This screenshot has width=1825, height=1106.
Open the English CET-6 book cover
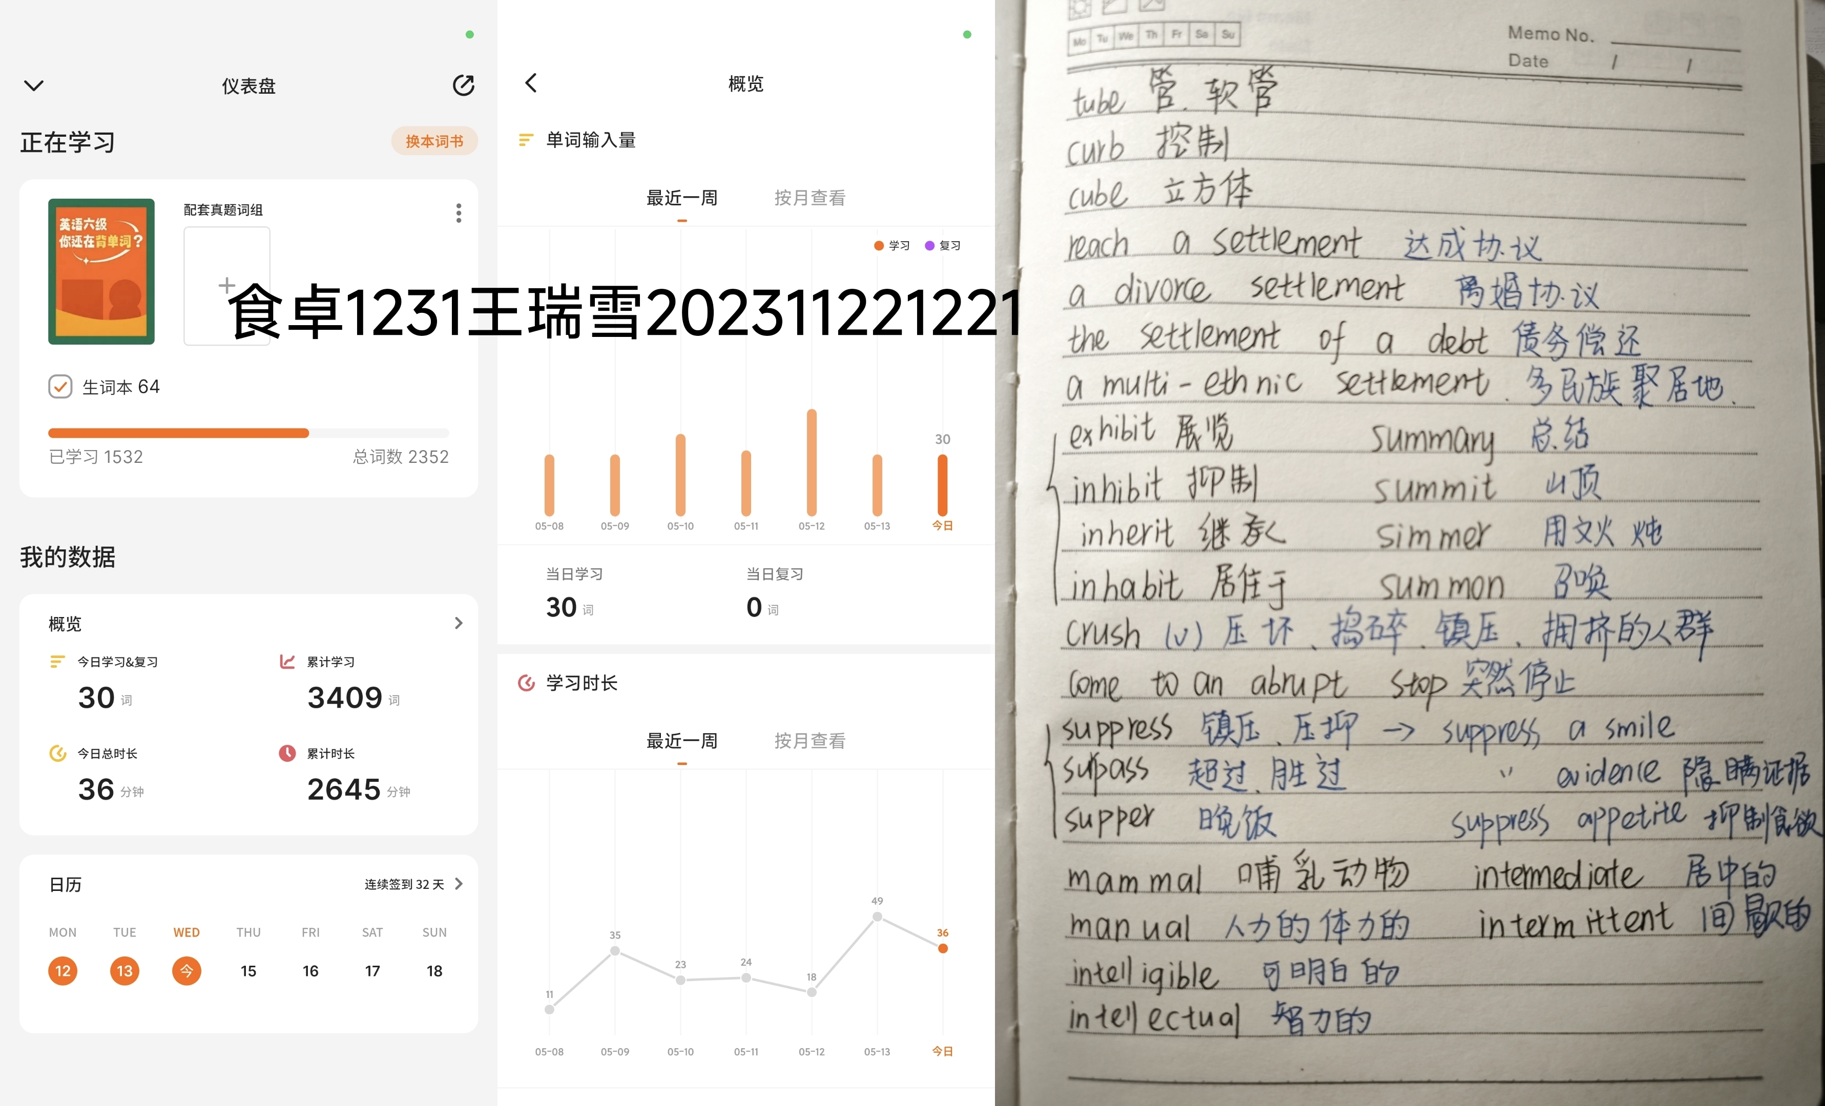[x=101, y=271]
